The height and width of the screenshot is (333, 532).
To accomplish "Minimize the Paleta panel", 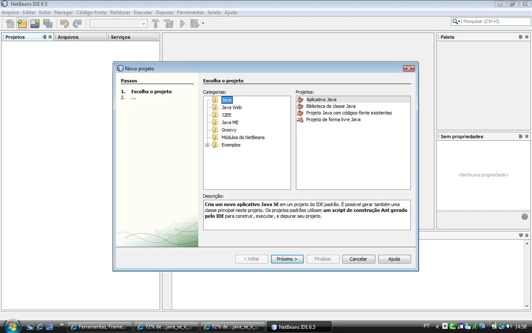I will tap(521, 37).
